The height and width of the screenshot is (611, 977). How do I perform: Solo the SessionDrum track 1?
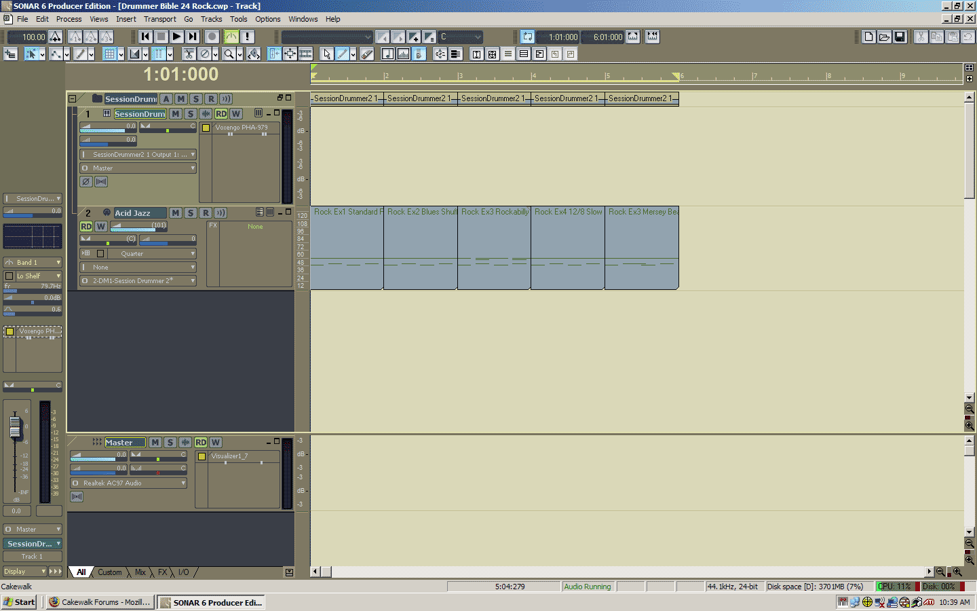coord(191,114)
